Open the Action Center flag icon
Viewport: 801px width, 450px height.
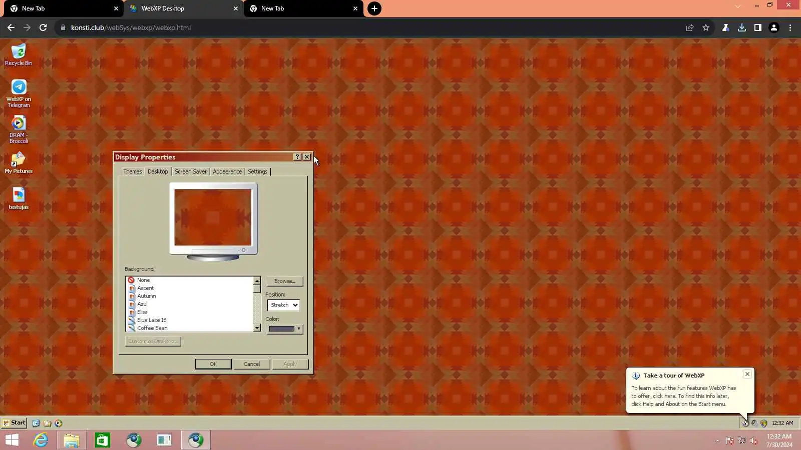(x=730, y=440)
